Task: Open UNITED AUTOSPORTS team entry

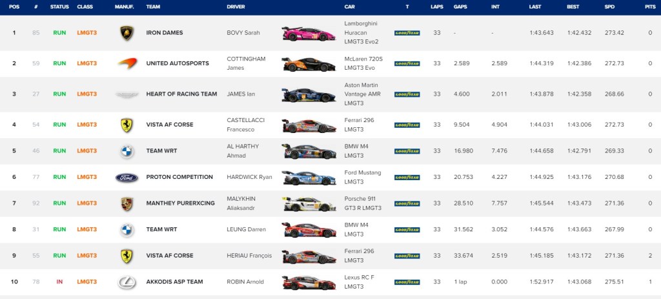Action: coord(178,63)
